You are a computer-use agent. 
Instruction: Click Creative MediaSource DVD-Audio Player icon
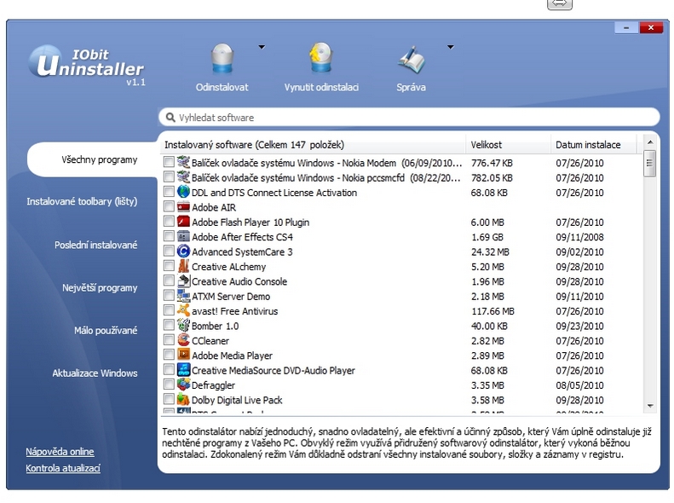coord(183,370)
